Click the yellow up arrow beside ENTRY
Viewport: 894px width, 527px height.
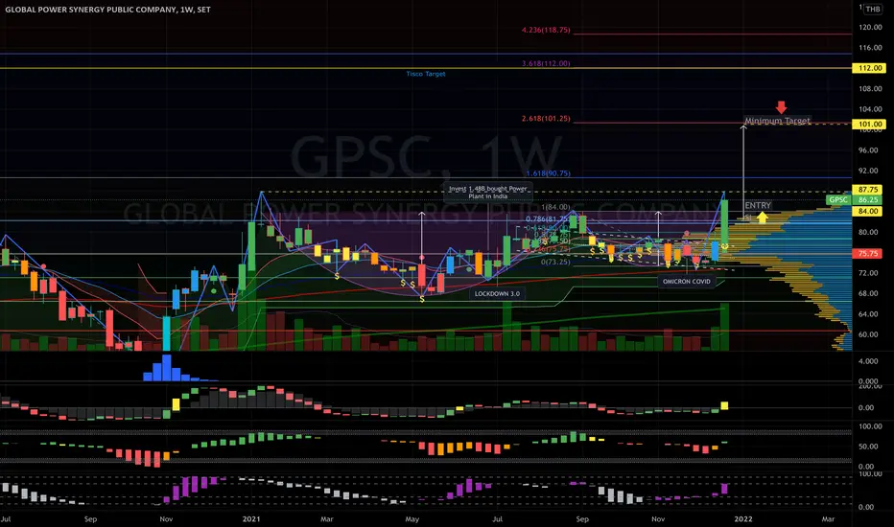coord(763,218)
